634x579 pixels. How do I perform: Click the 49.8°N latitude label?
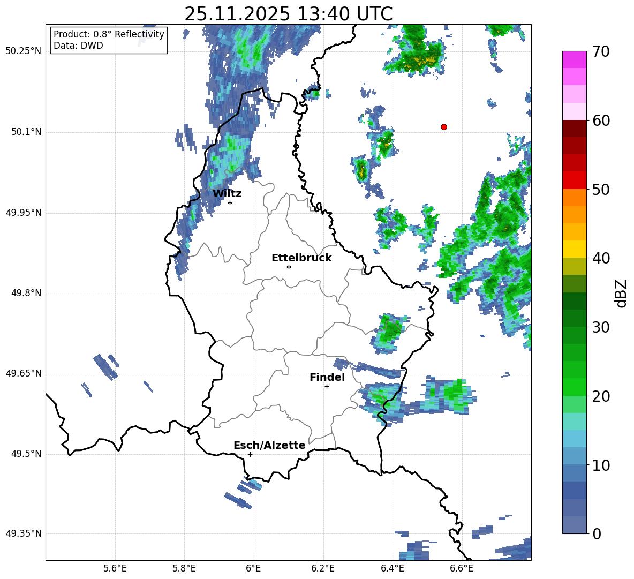[27, 293]
